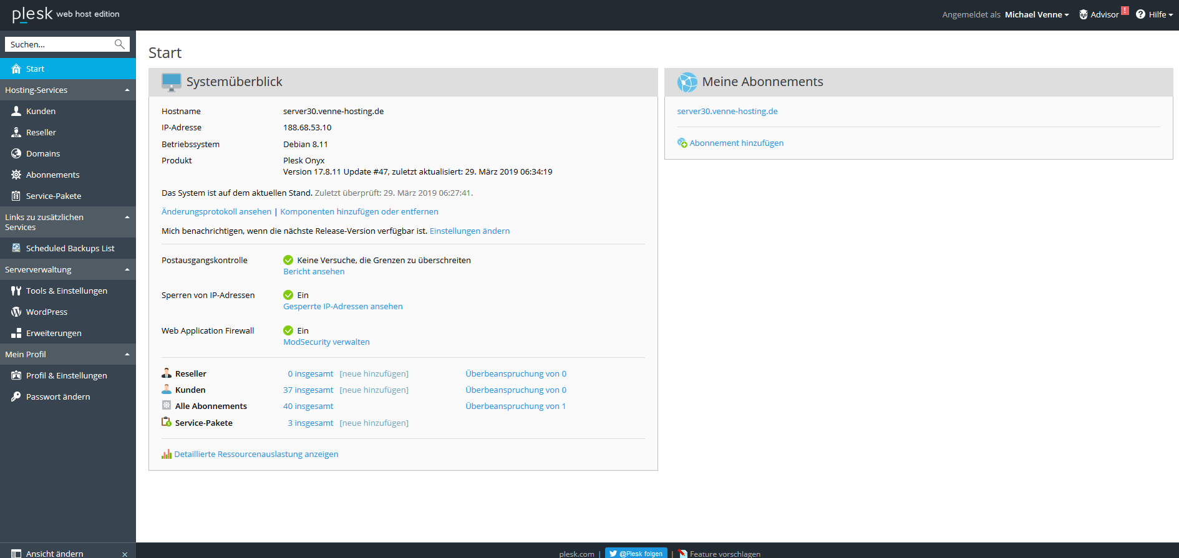This screenshot has width=1179, height=558.
Task: Click the Abonnements gear icon
Action: click(16, 175)
